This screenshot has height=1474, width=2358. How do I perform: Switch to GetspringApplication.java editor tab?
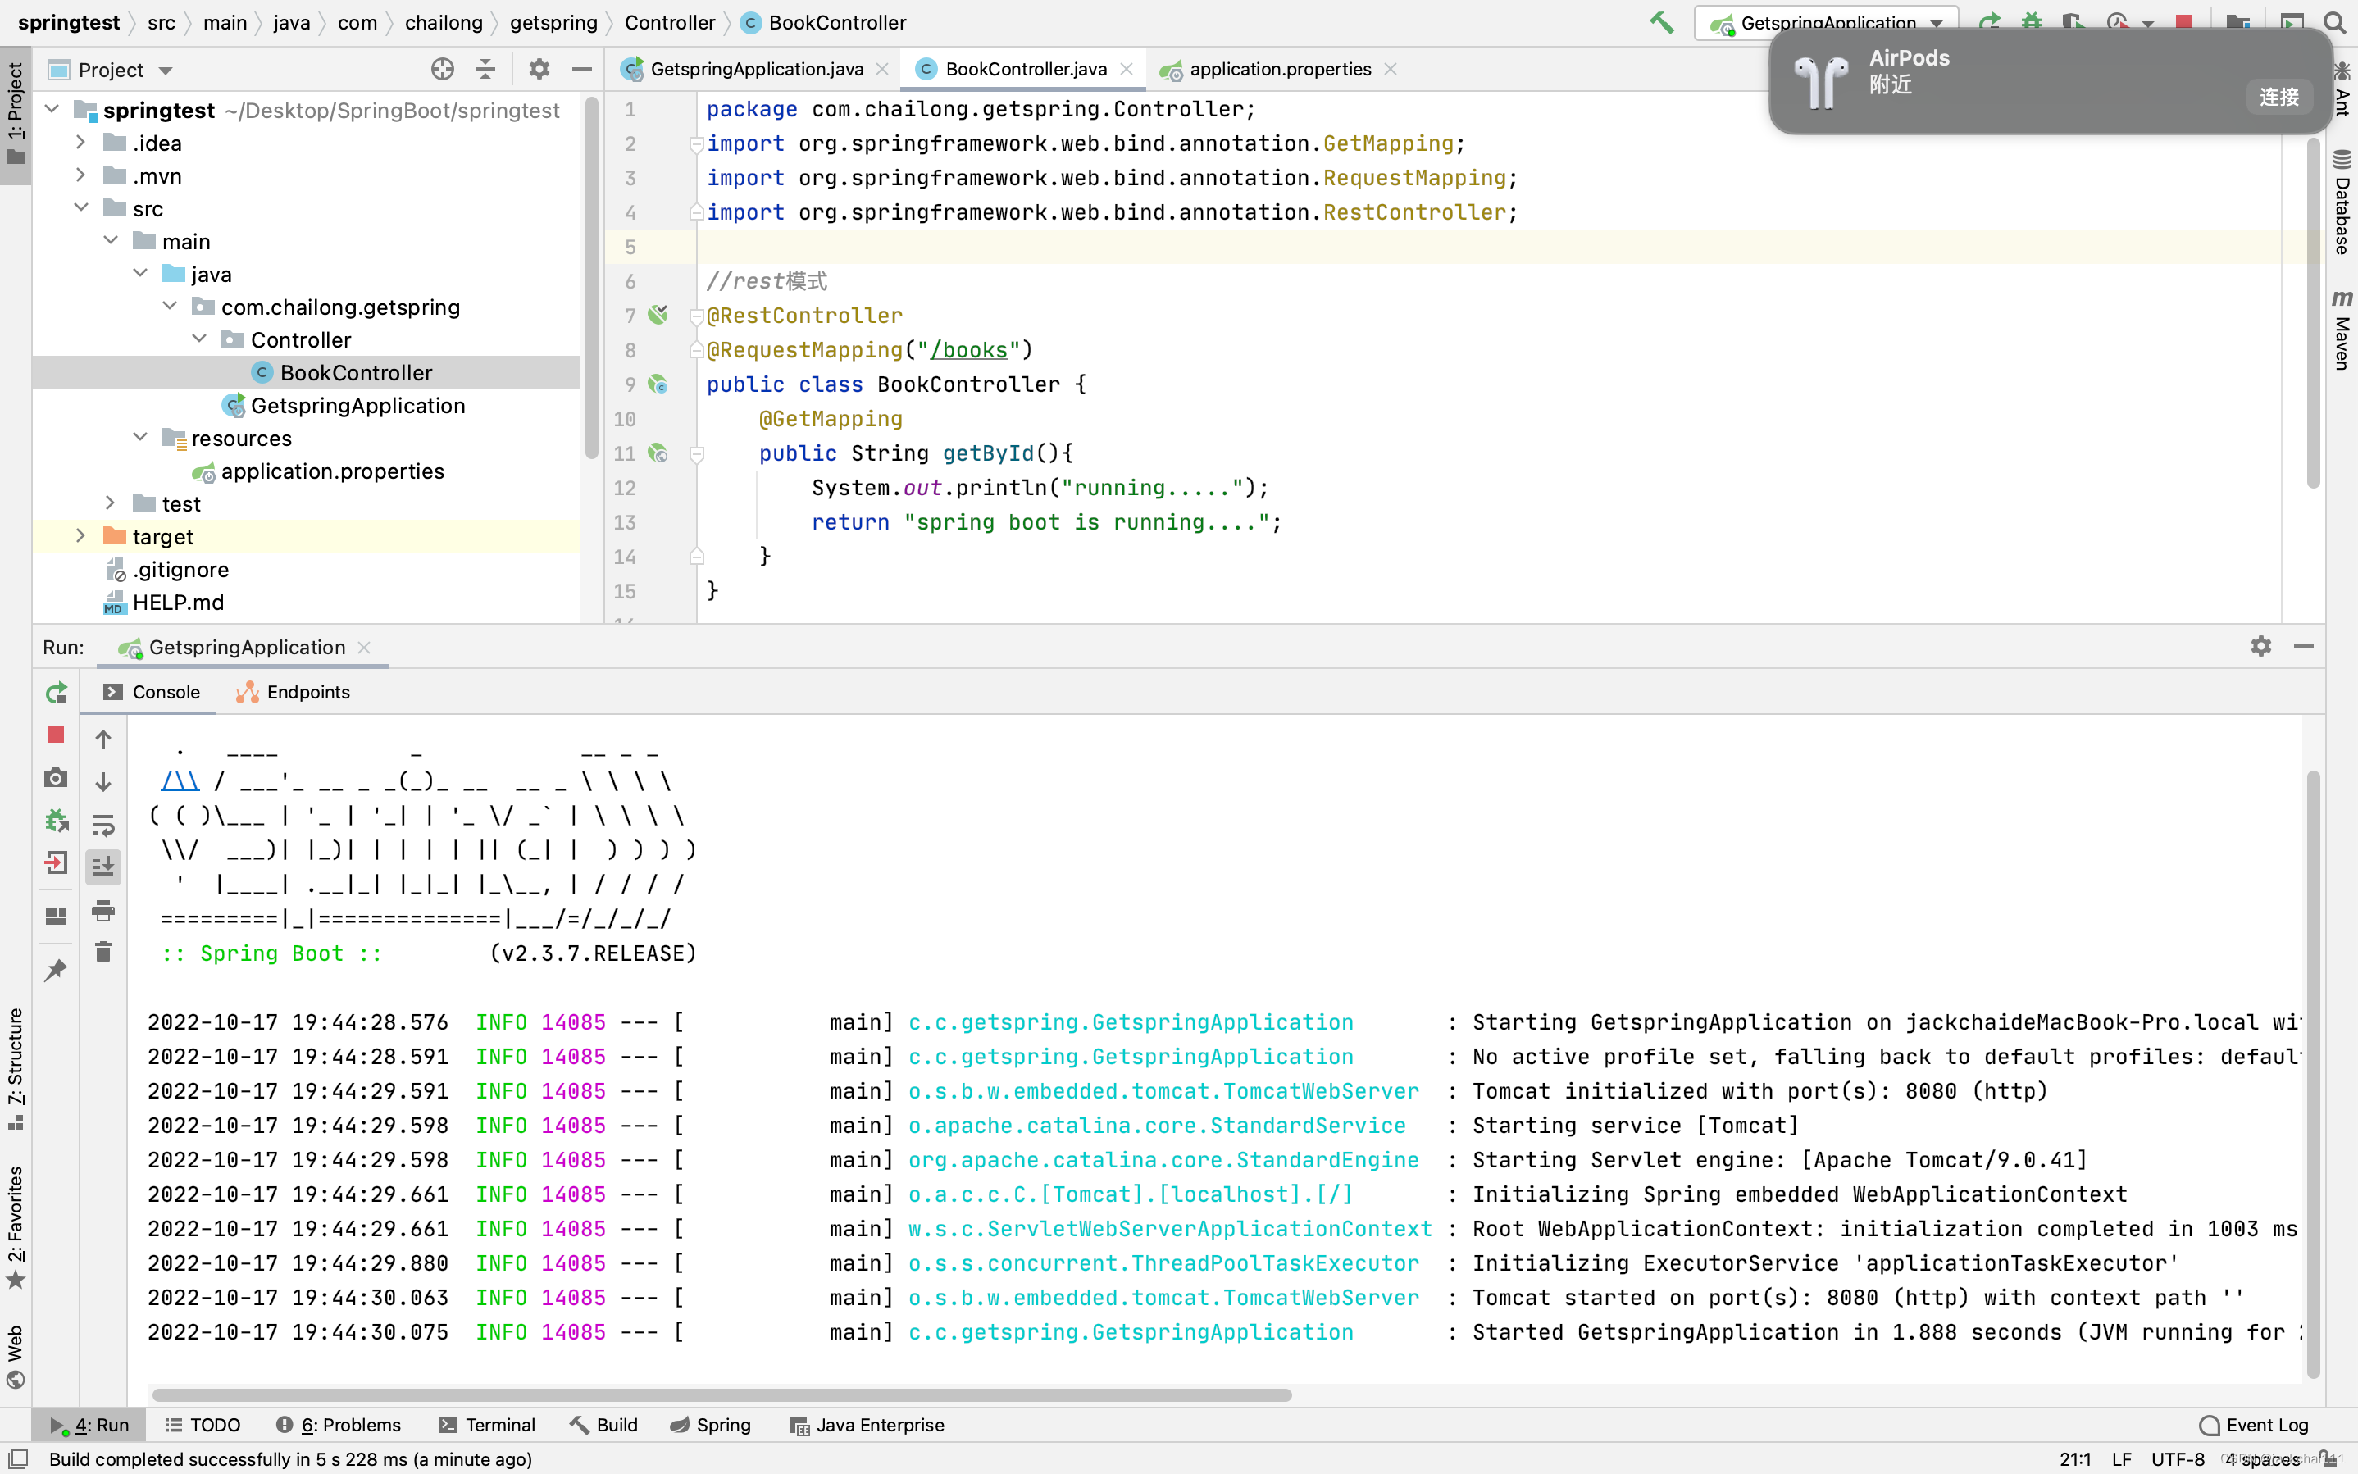click(755, 69)
